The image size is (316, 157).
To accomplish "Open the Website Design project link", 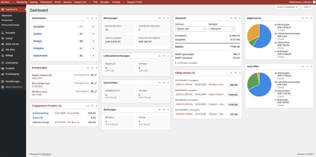I will 41,122.
